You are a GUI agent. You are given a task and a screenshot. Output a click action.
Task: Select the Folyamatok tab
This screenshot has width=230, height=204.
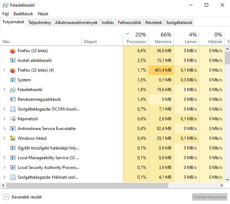[x=14, y=22]
